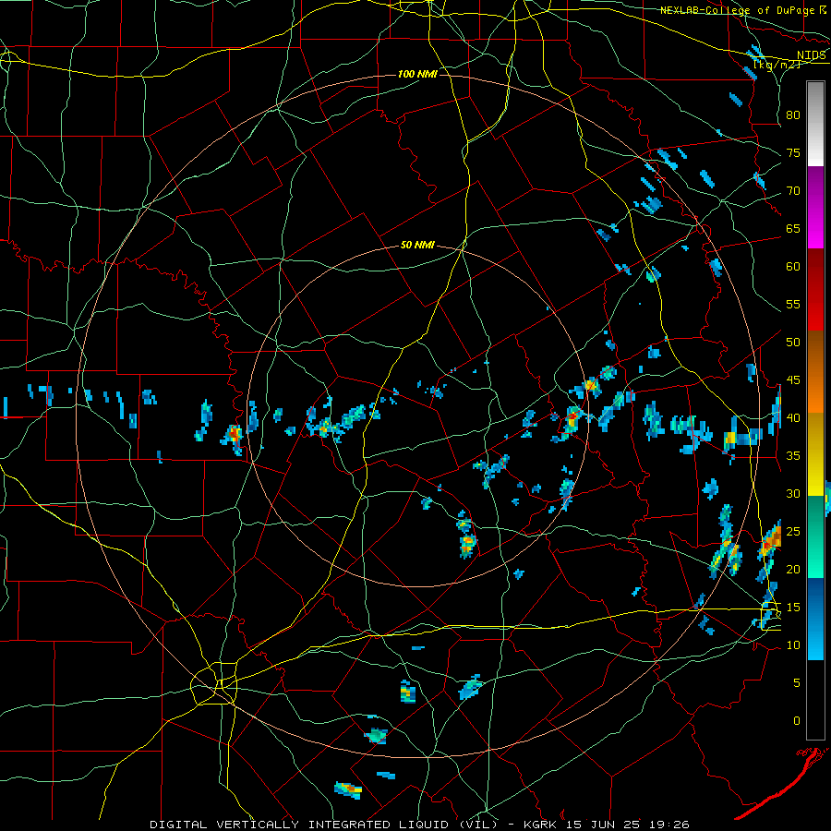Click the 15 value on the scale
831x831 pixels.
pyautogui.click(x=793, y=608)
